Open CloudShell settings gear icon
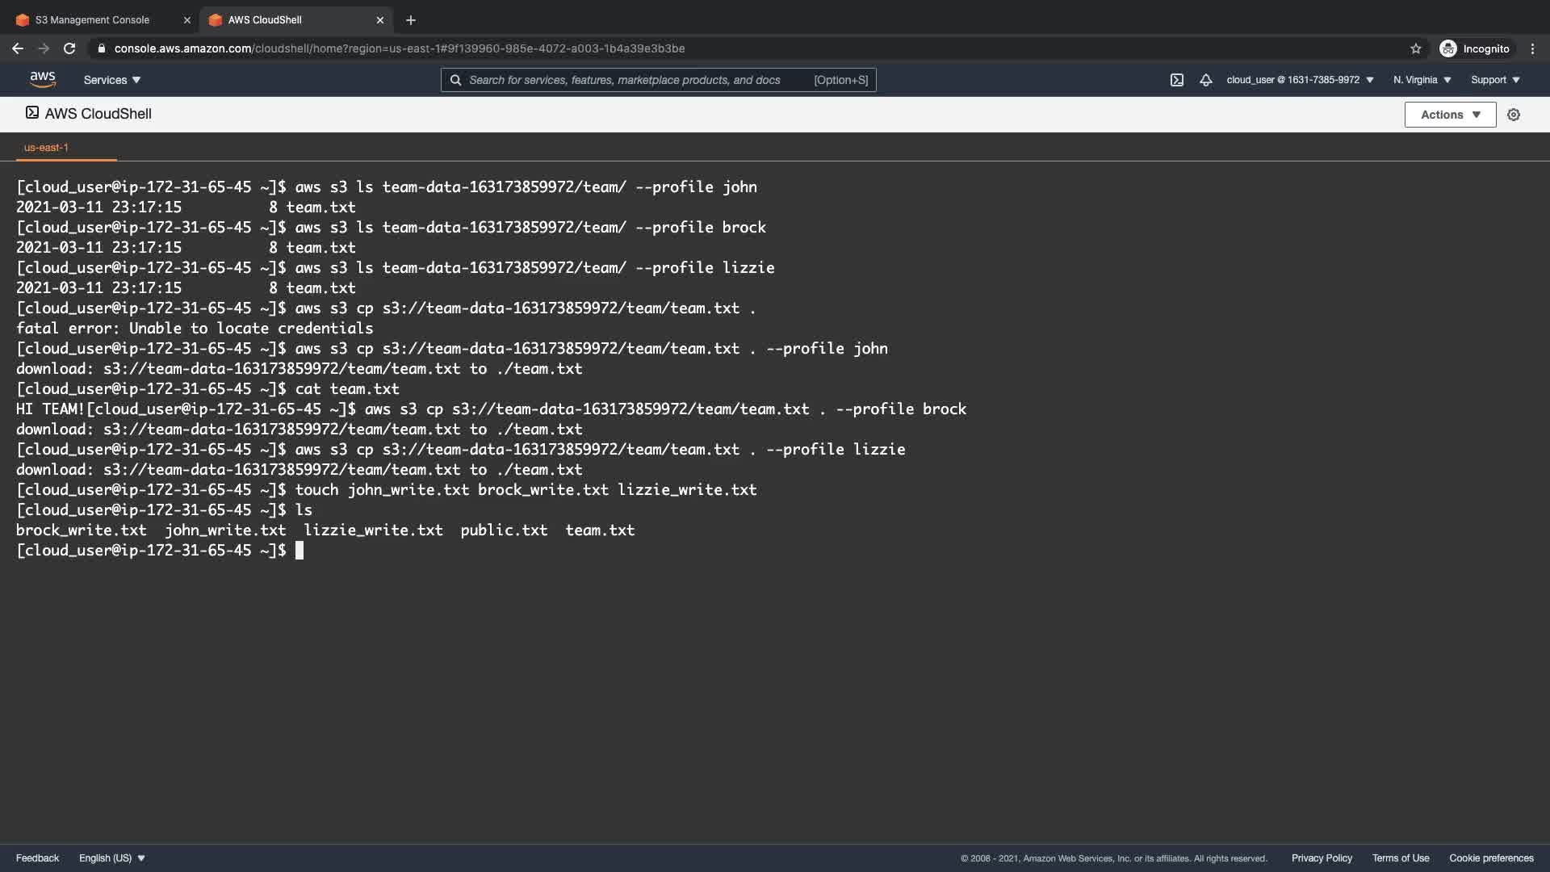The image size is (1550, 872). tap(1514, 115)
